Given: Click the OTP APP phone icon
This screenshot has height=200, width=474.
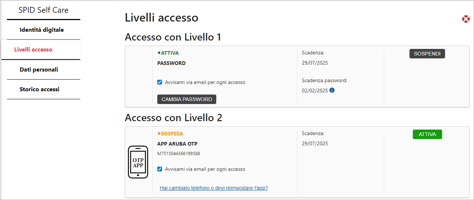Looking at the screenshot, I should (x=138, y=162).
